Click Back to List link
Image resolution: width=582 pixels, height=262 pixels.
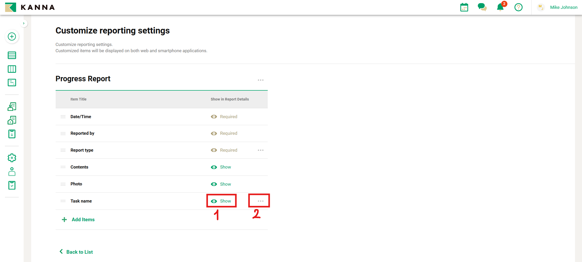pyautogui.click(x=76, y=252)
